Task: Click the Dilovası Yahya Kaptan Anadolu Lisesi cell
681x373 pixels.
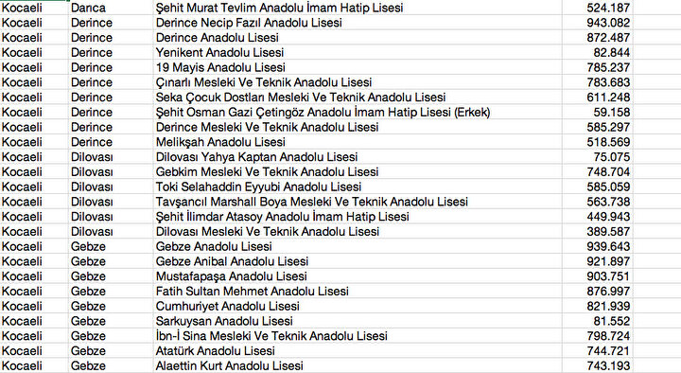Action: pos(358,157)
